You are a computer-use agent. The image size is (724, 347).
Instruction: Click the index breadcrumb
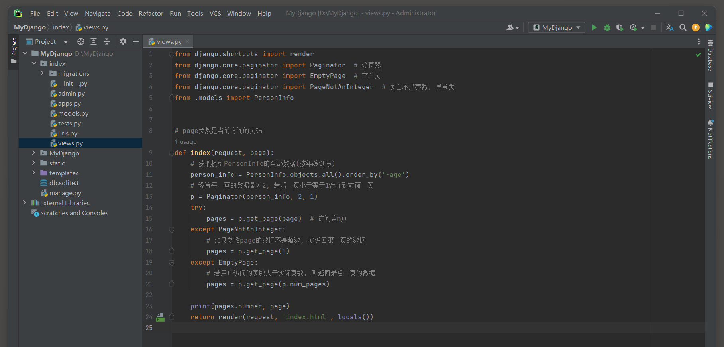coord(61,27)
